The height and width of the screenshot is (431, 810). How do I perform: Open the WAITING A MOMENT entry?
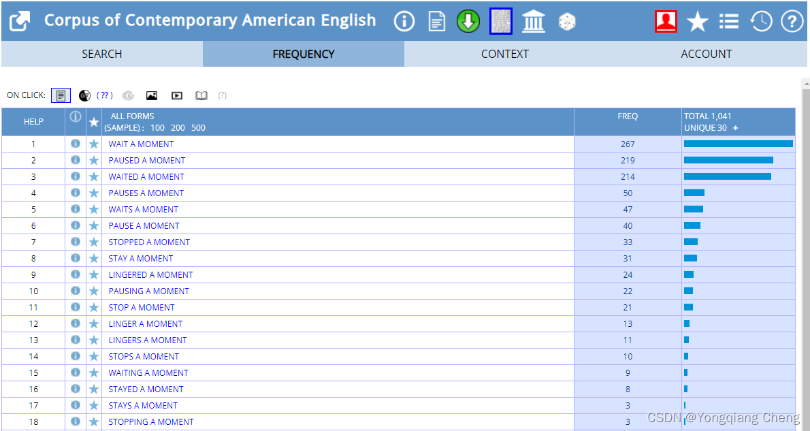[148, 372]
